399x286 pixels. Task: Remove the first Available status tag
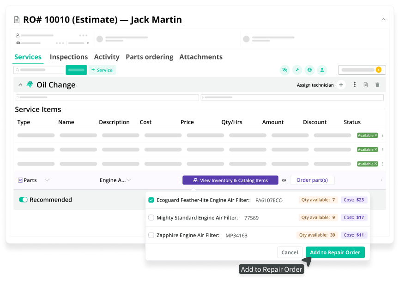tap(376, 135)
